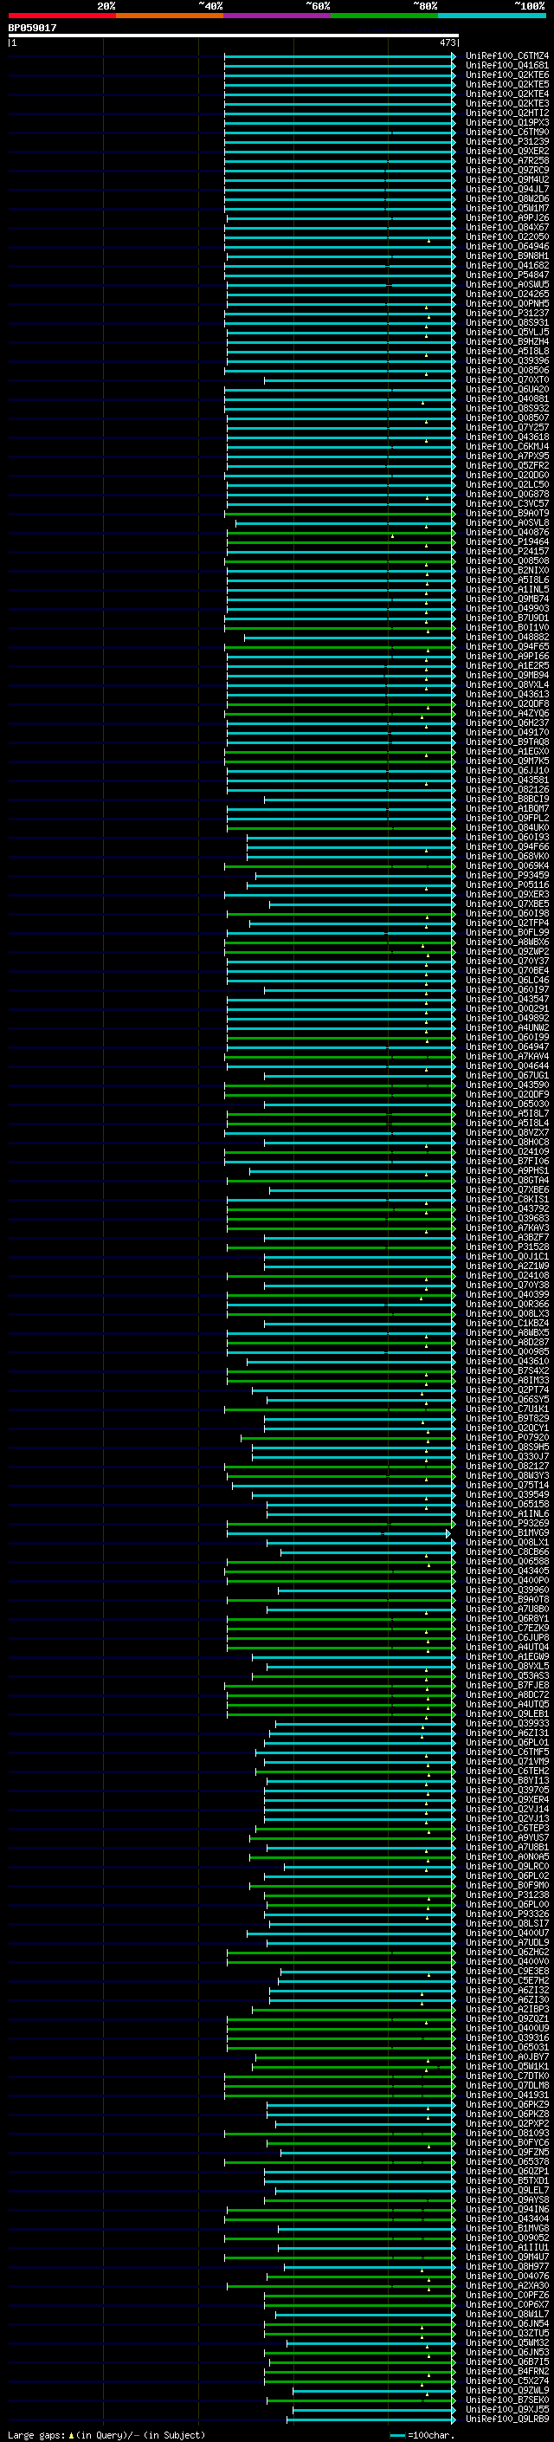
Task: Click the white query sequence bar
Action: 233,35
